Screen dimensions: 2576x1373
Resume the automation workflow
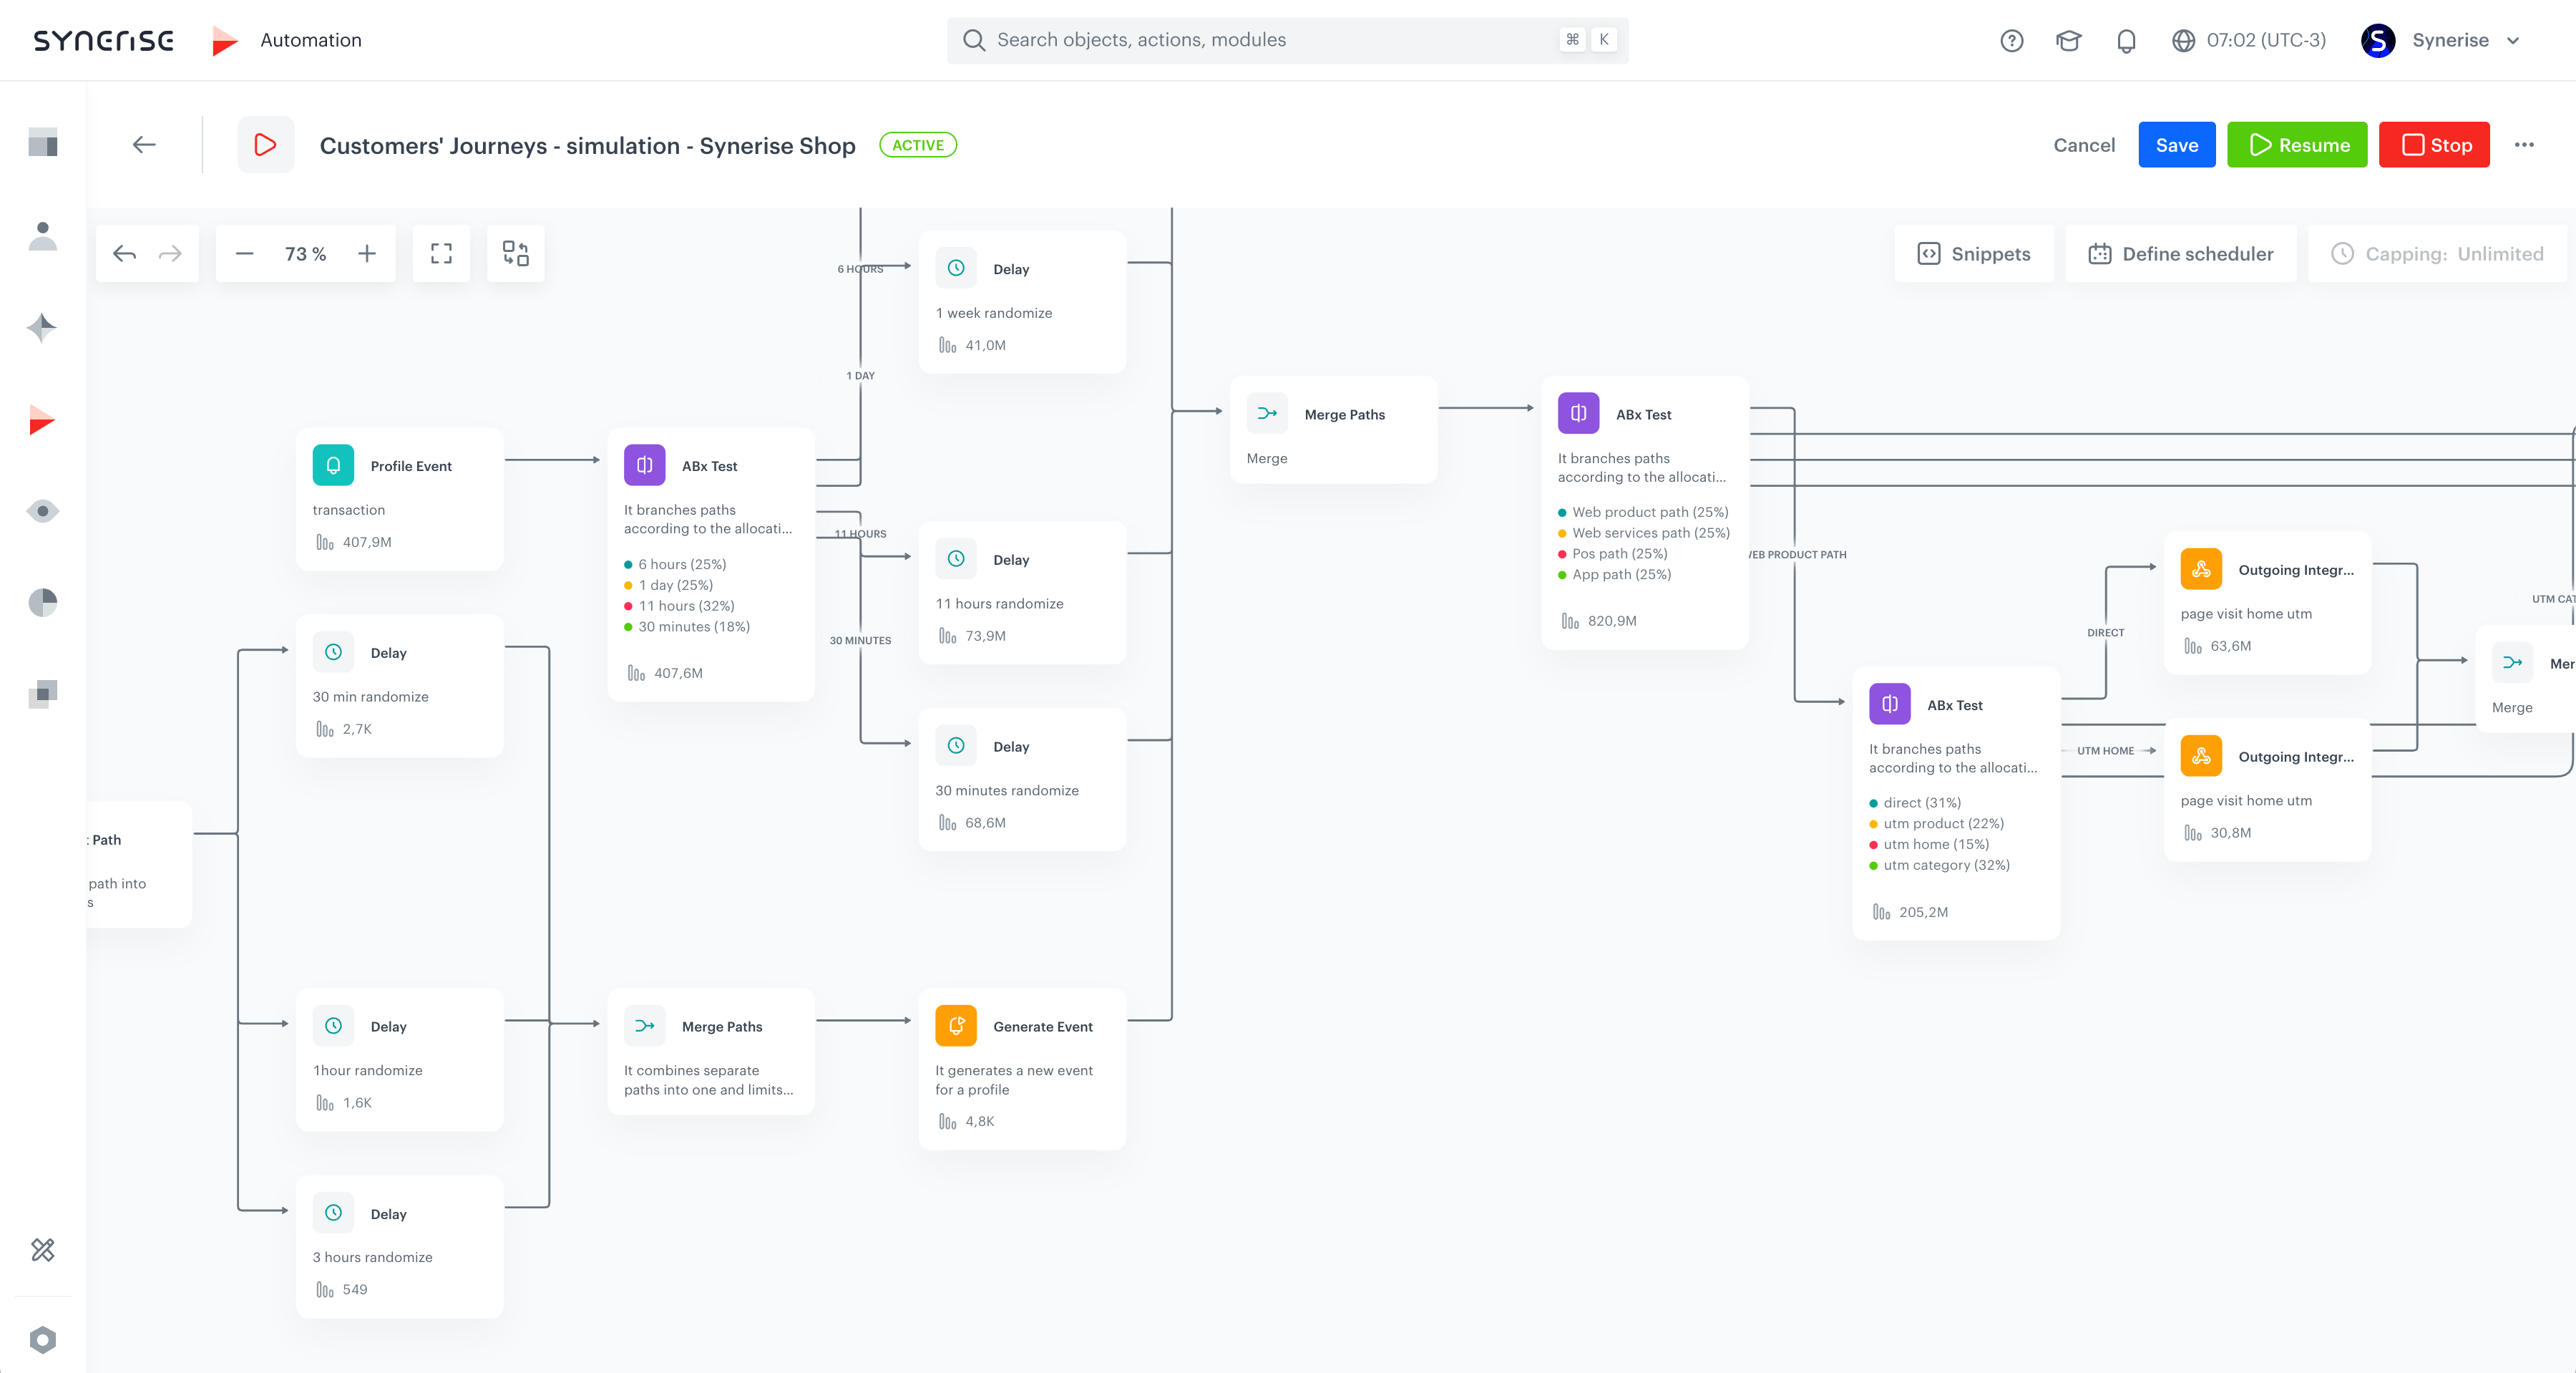(x=2296, y=144)
